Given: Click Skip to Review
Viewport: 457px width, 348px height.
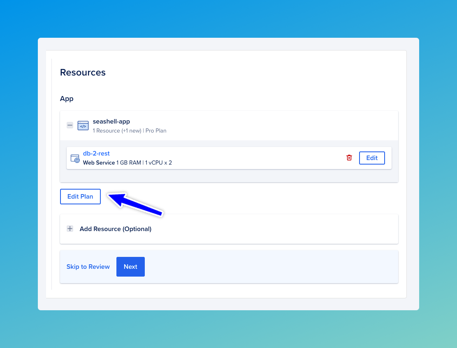Looking at the screenshot, I should click(x=88, y=267).
